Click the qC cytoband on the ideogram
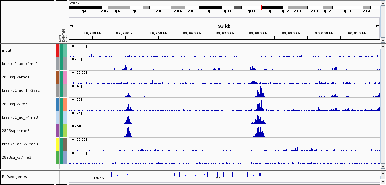The height and width of the screenshot is (185, 386). [210, 7]
